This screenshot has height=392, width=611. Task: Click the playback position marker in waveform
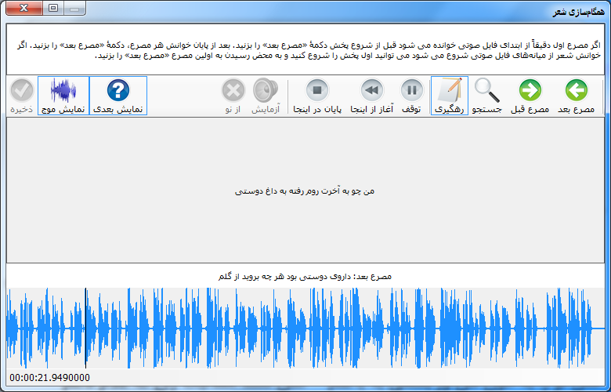(85, 328)
